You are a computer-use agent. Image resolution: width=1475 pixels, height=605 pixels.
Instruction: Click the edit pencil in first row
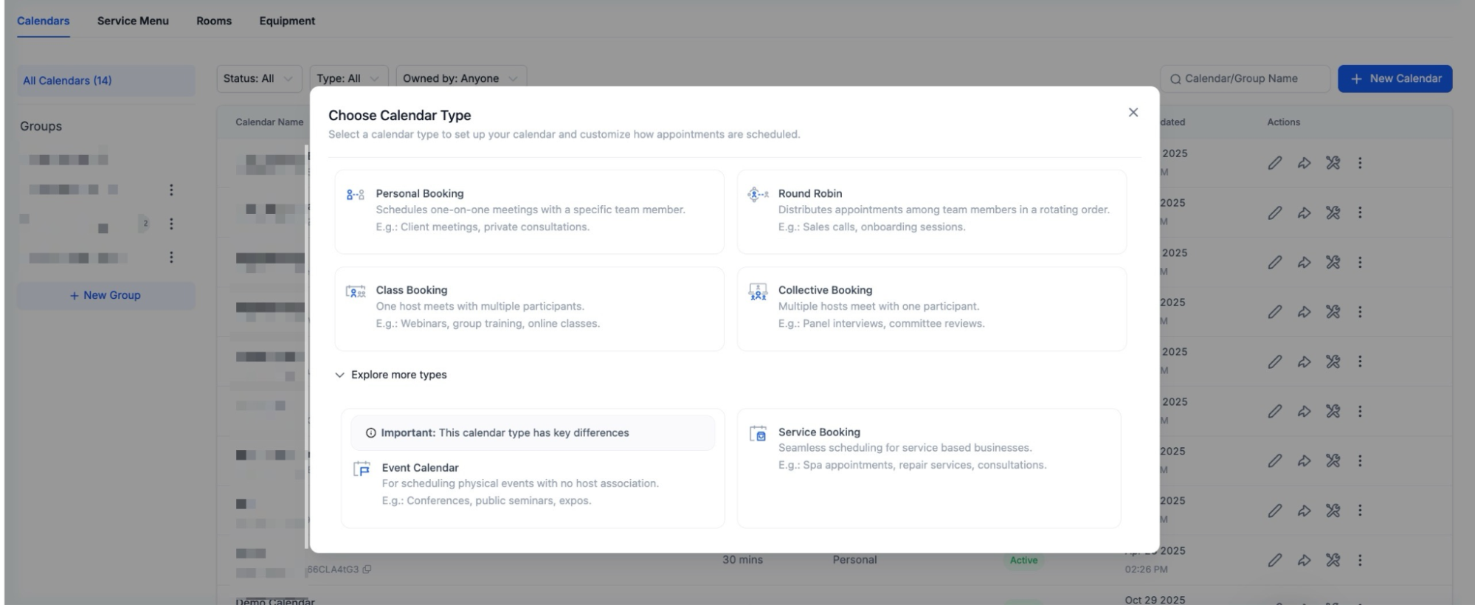1274,163
